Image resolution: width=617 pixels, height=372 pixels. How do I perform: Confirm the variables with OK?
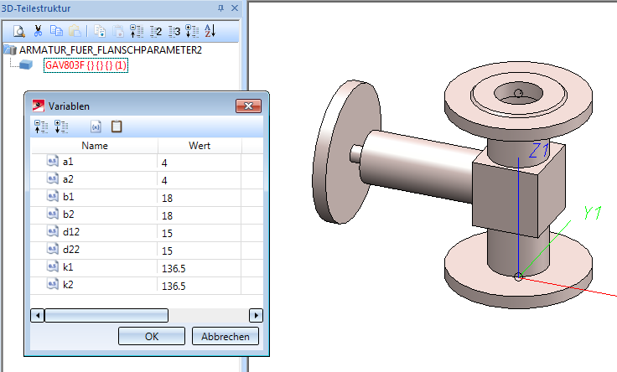click(152, 336)
